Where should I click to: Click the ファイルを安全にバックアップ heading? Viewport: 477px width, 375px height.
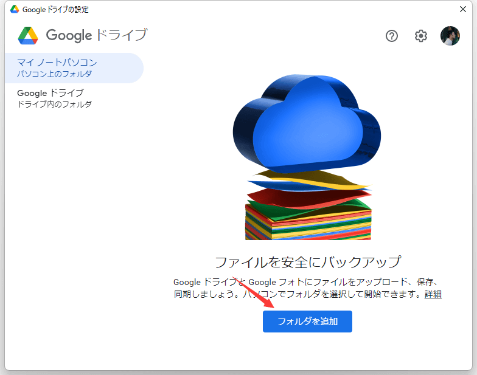[x=308, y=262]
